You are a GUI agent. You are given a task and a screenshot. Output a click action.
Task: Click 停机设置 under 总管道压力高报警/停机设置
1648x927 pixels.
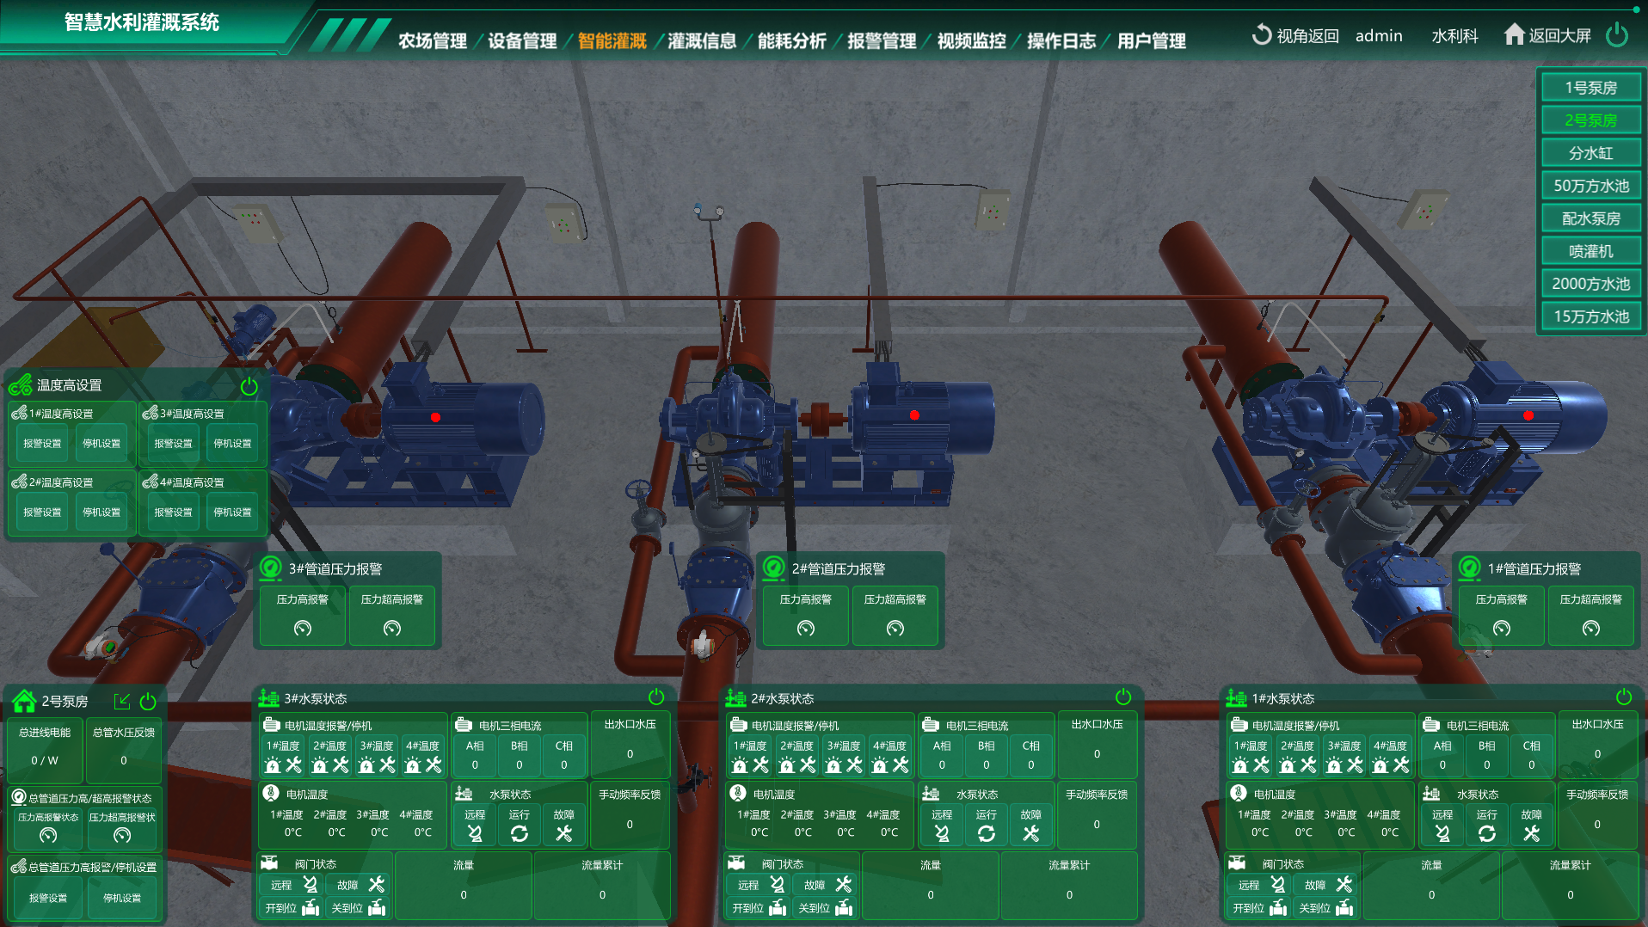tap(122, 898)
